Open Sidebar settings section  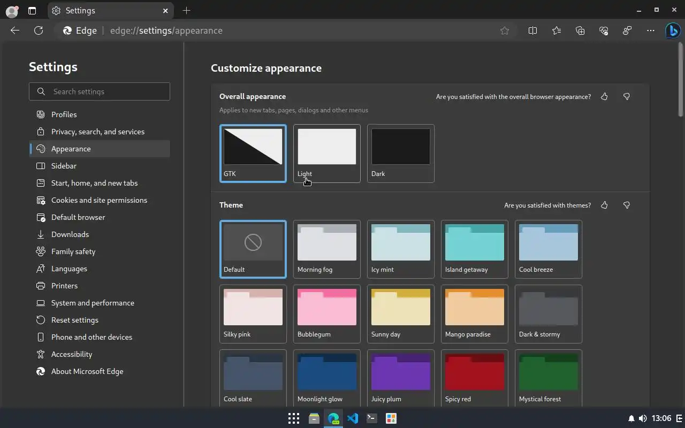(100, 166)
